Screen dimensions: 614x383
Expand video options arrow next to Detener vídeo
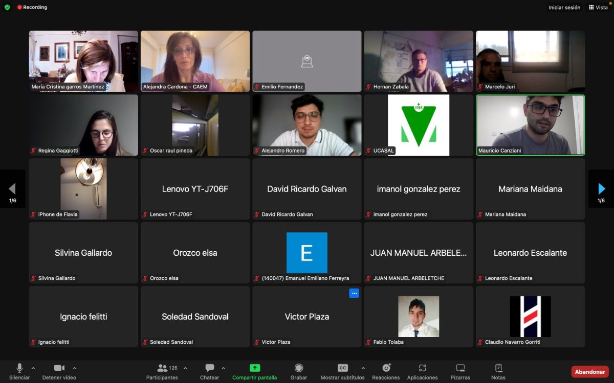(74, 368)
